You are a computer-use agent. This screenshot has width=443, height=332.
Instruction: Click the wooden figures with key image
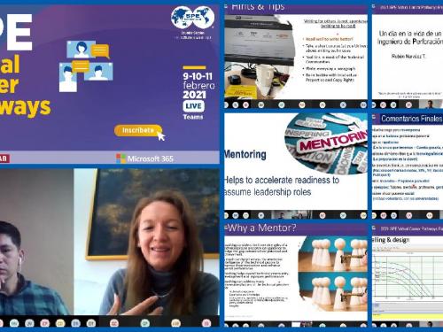333,274
